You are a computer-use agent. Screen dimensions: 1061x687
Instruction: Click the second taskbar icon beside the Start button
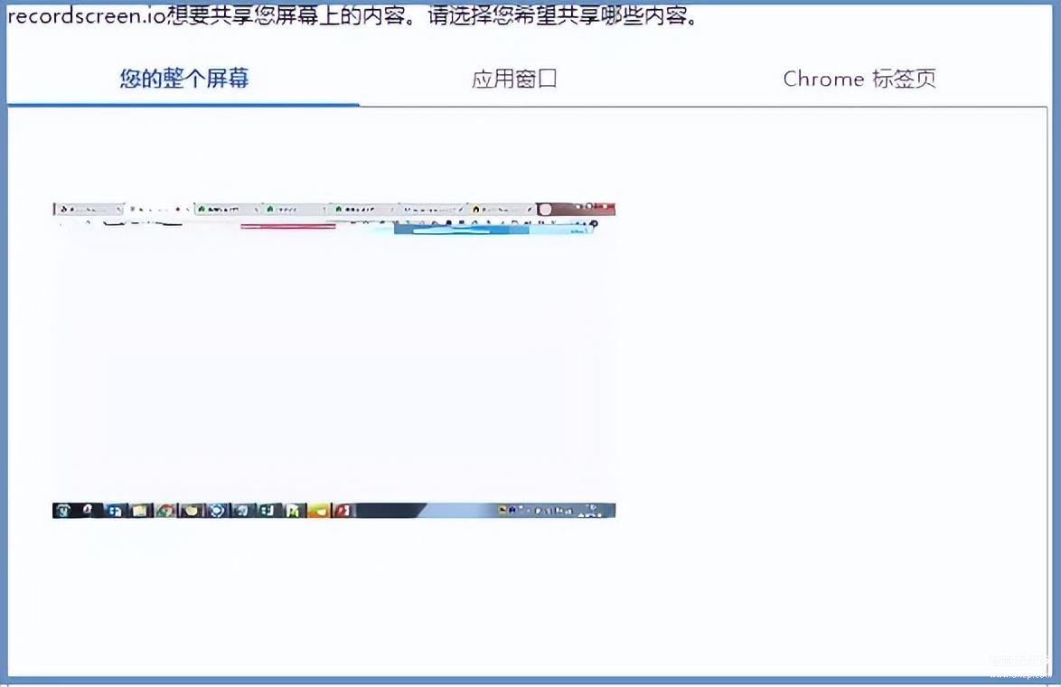88,510
